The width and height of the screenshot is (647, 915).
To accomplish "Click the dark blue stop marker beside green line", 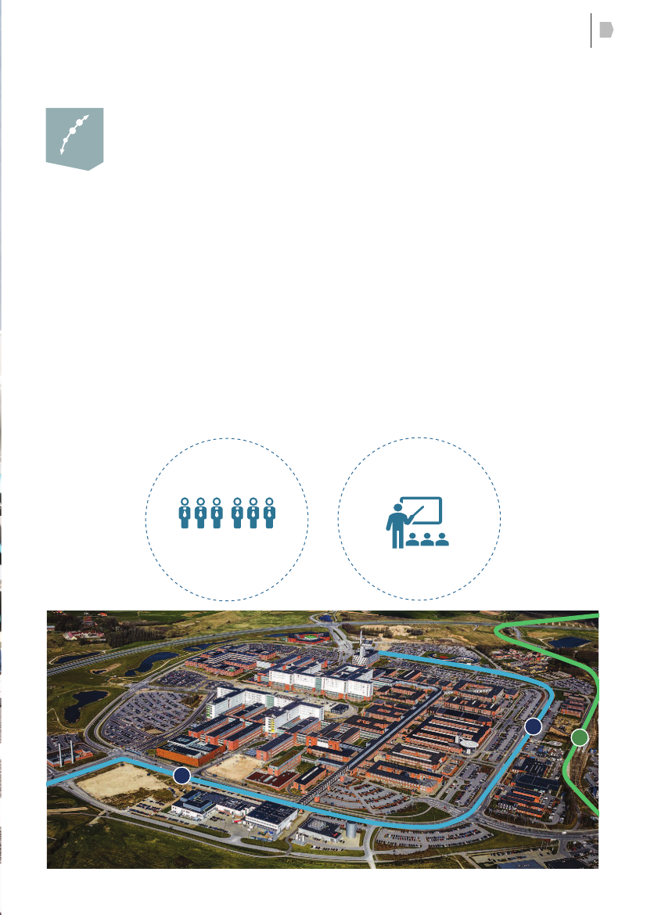I will tap(533, 727).
